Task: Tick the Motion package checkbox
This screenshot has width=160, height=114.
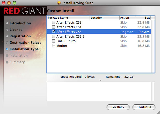Action: pos(54,46)
